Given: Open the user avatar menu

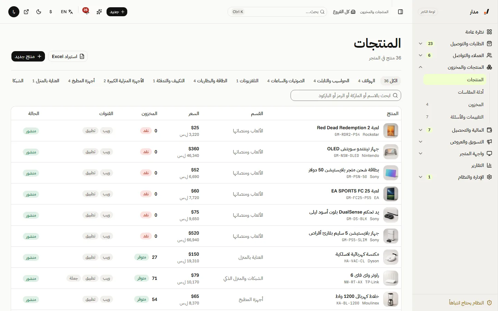Looking at the screenshot, I should 14,12.
